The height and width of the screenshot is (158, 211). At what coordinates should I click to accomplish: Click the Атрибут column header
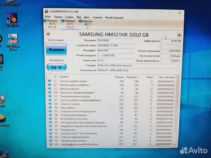(x=64, y=77)
